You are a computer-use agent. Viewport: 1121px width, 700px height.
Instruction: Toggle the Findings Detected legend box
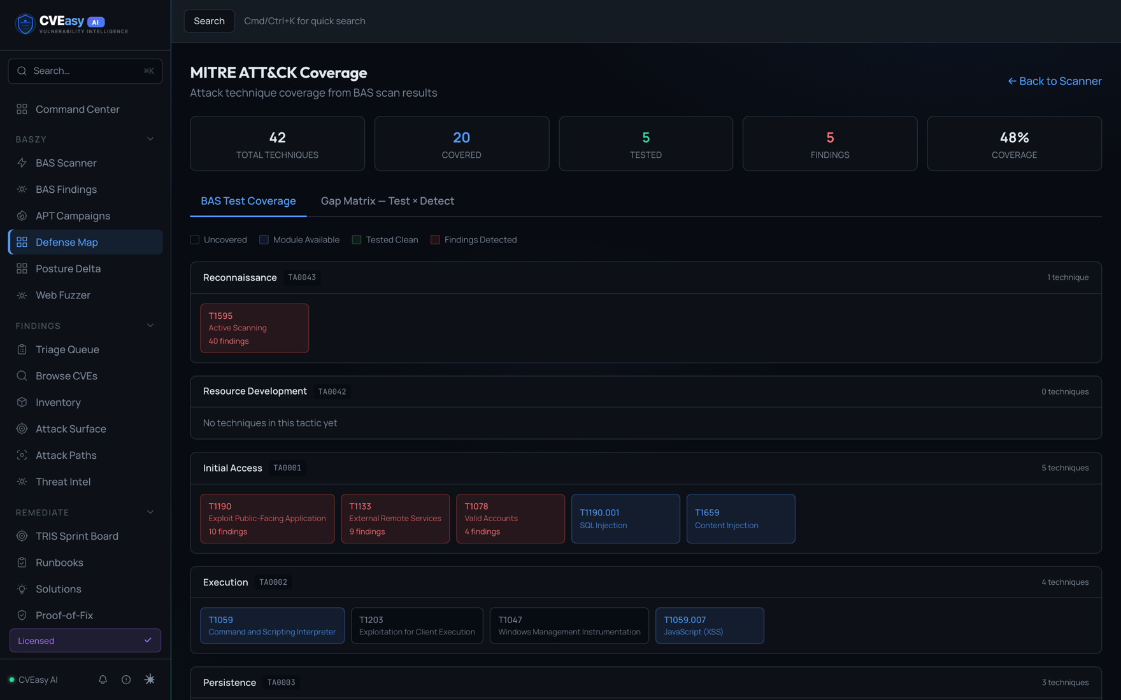(435, 240)
